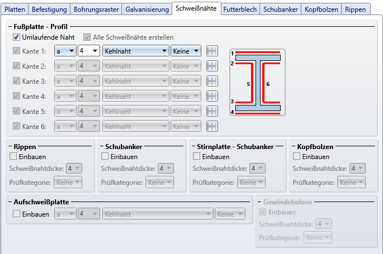
Task: Open the Kehlnaht weld type dropdown for Kante 1
Action: (136, 51)
